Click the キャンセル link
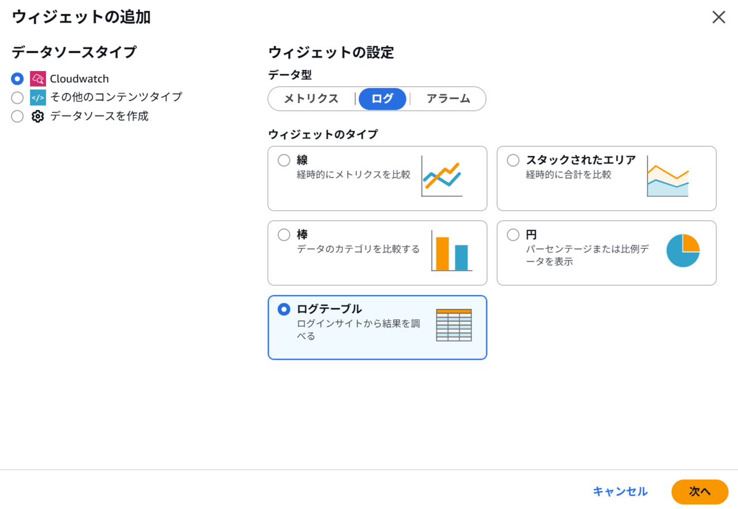 [x=620, y=492]
